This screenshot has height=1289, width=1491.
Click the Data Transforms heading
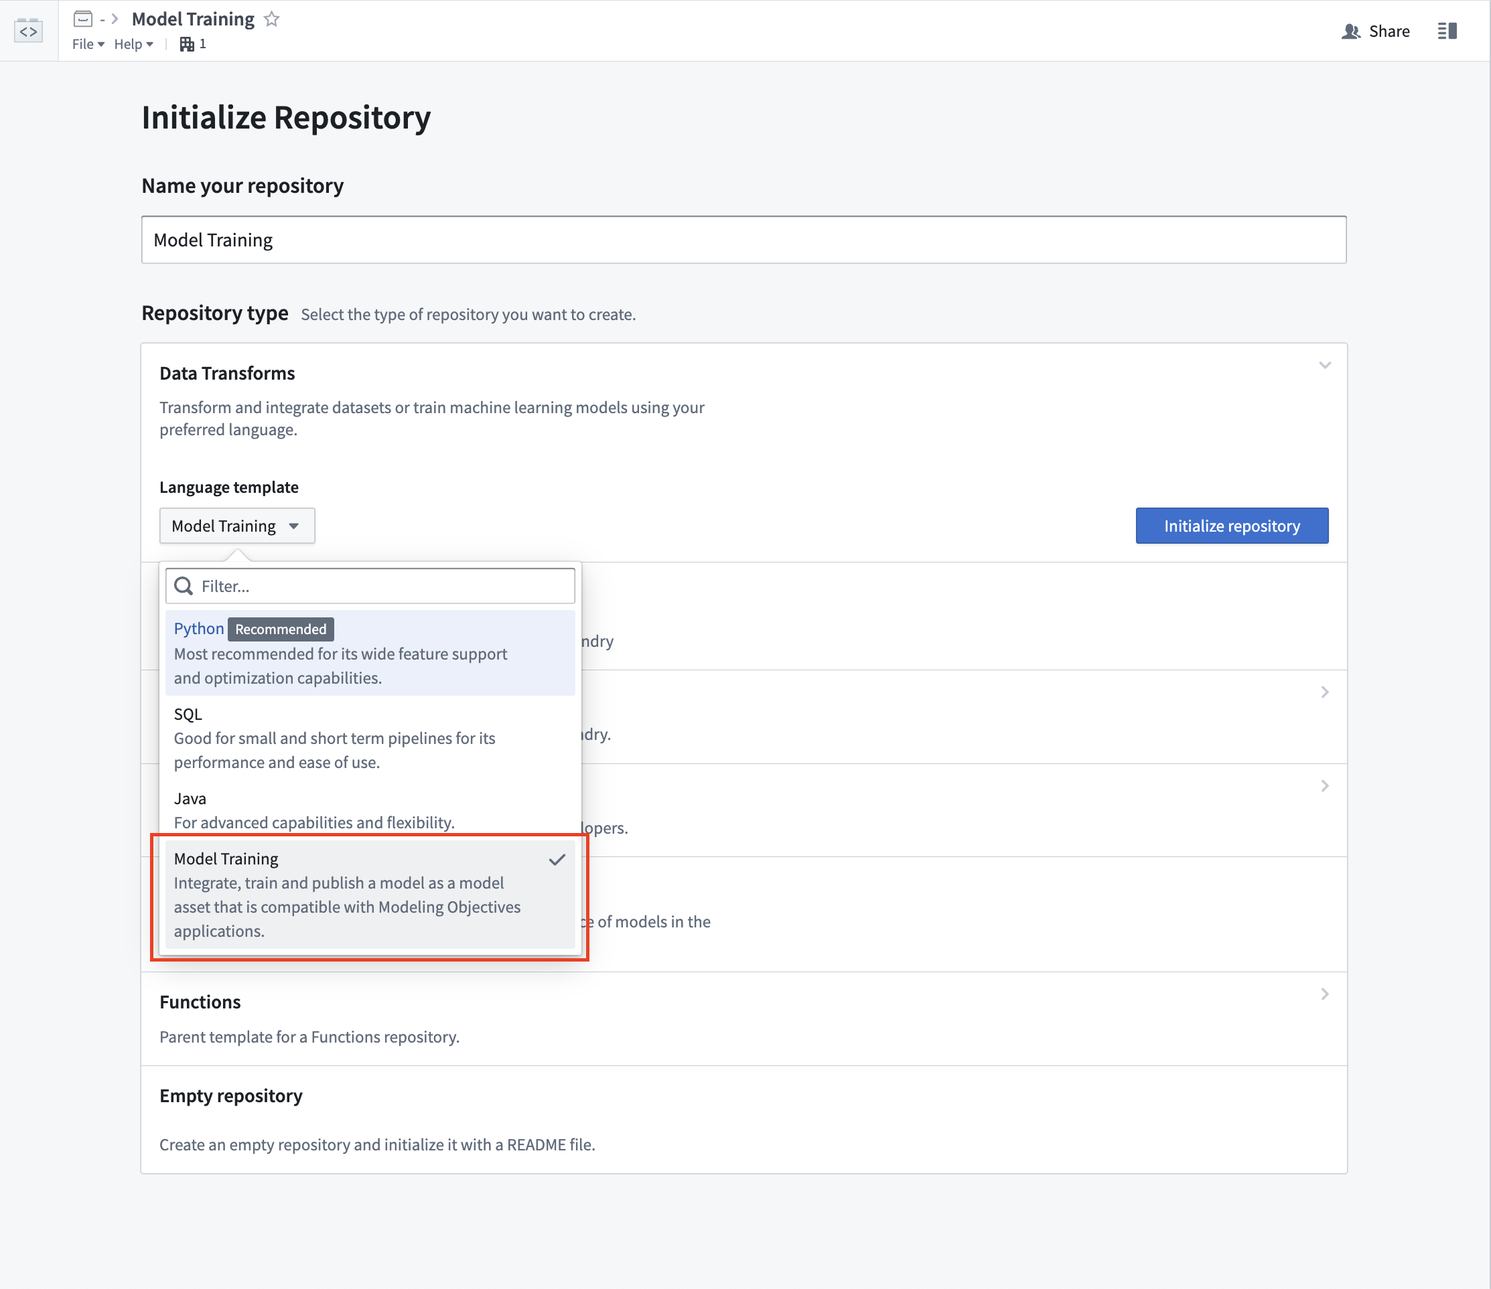point(227,374)
